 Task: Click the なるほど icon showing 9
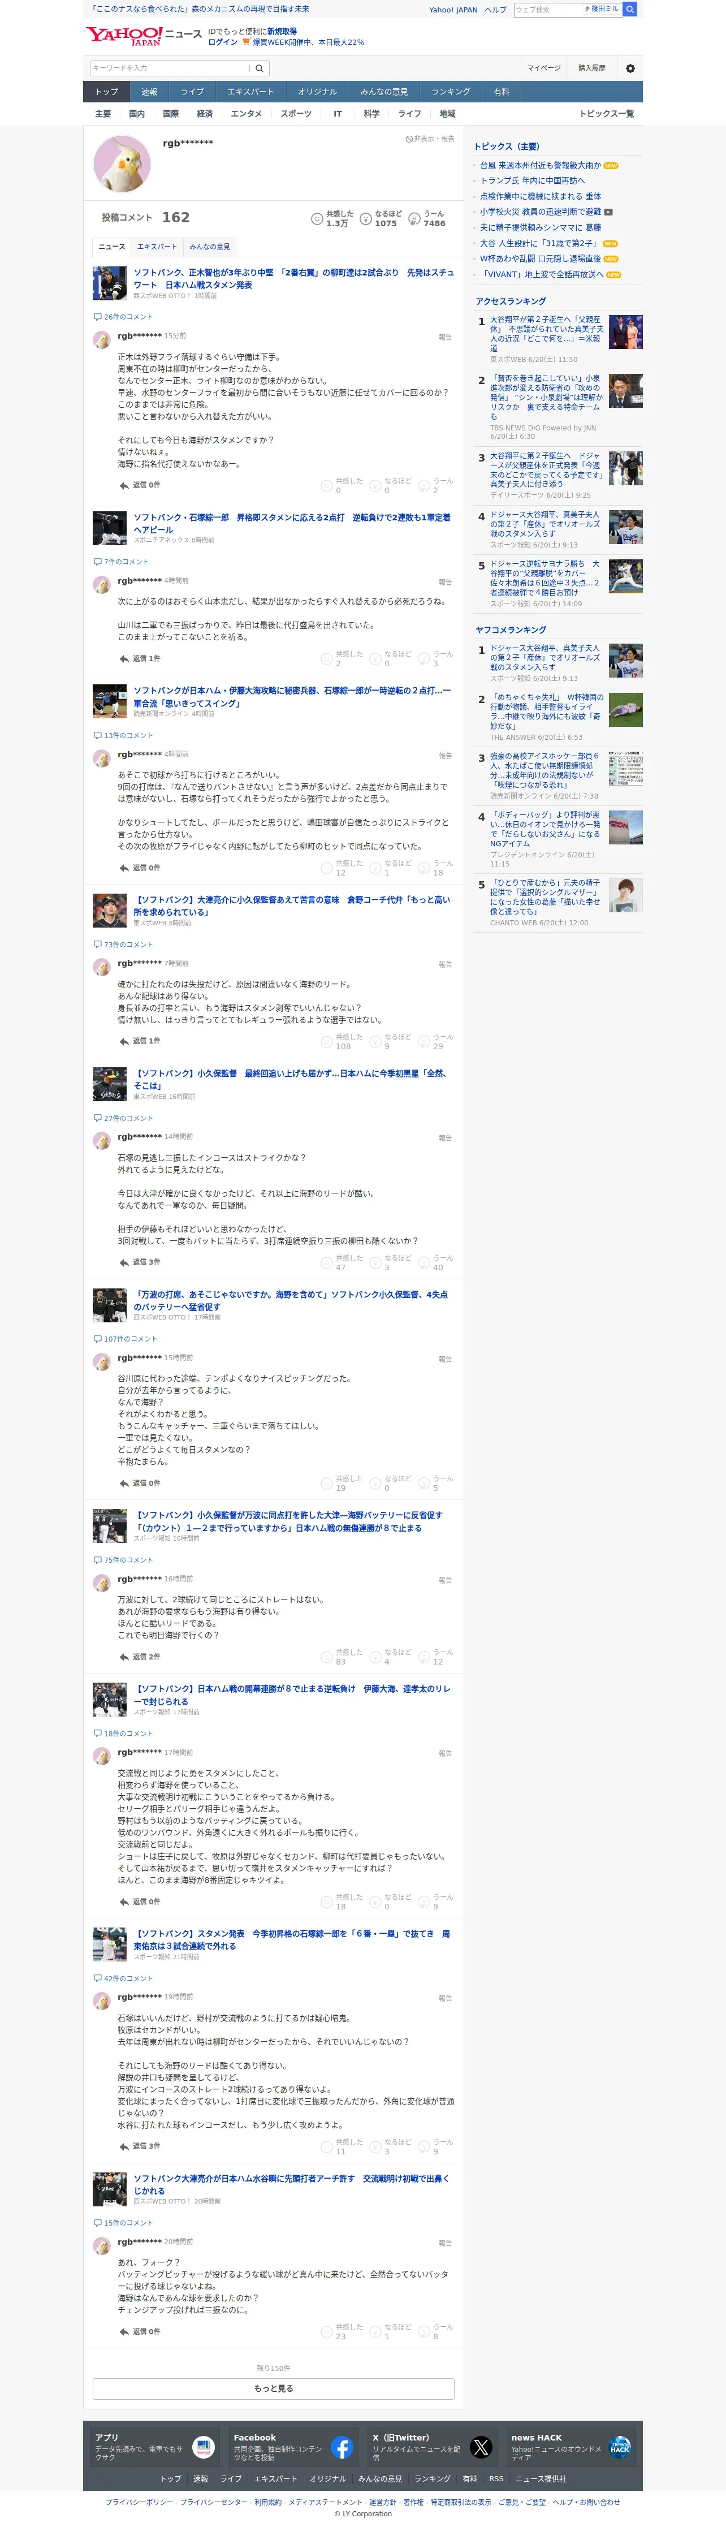(x=375, y=1041)
